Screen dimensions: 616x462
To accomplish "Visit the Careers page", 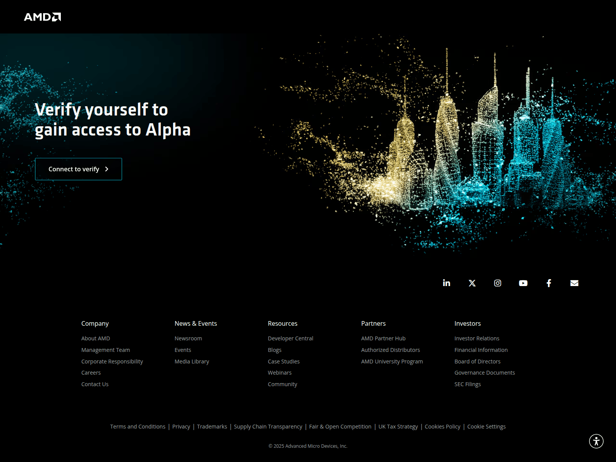I will click(x=91, y=373).
